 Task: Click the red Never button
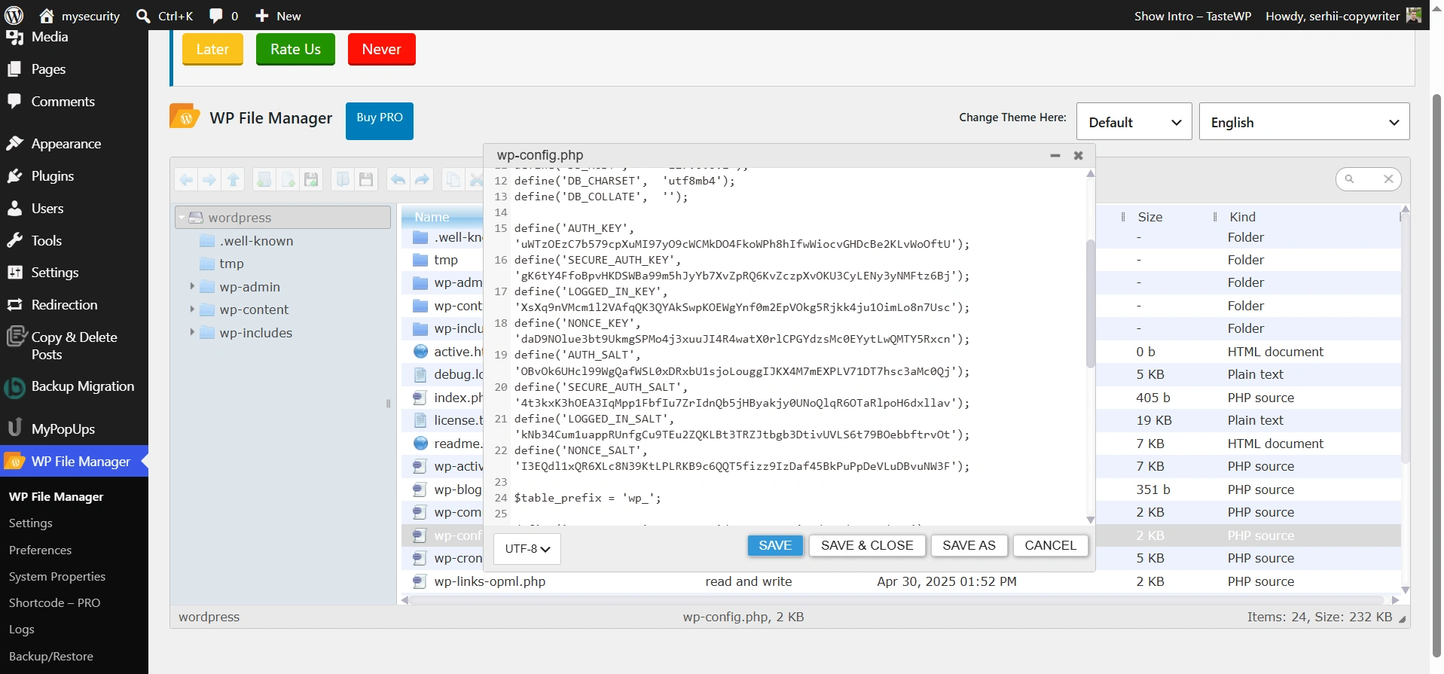click(x=381, y=49)
